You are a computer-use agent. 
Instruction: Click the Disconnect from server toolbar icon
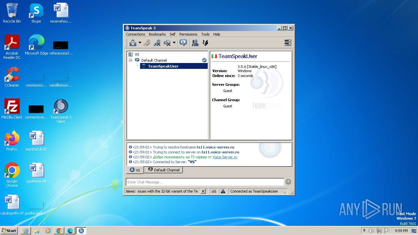click(133, 43)
